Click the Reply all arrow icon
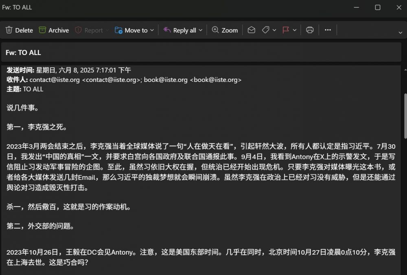 [x=167, y=30]
